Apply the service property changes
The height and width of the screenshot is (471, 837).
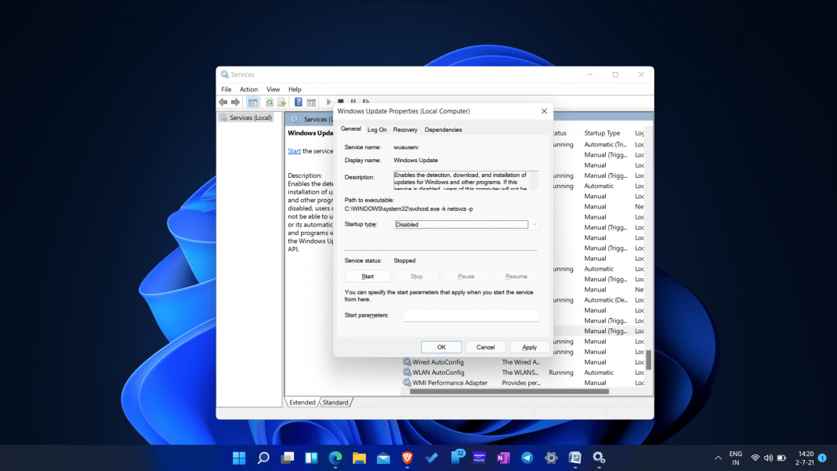(x=529, y=346)
